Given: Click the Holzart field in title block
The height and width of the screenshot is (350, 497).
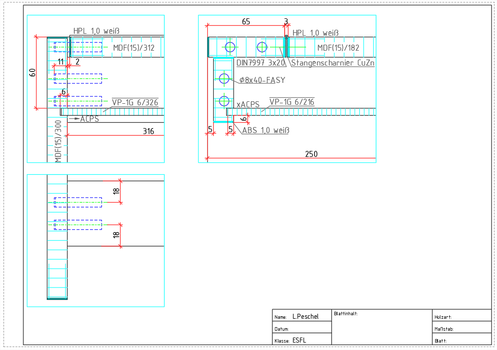Looking at the screenshot, I should click(461, 316).
